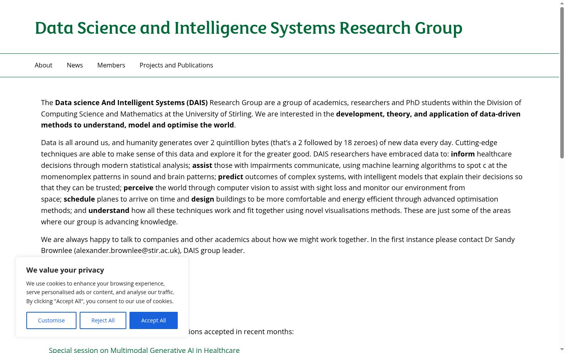Click the Data Science and Intelligence Systems title
Image resolution: width=565 pixels, height=353 pixels.
tap(249, 28)
